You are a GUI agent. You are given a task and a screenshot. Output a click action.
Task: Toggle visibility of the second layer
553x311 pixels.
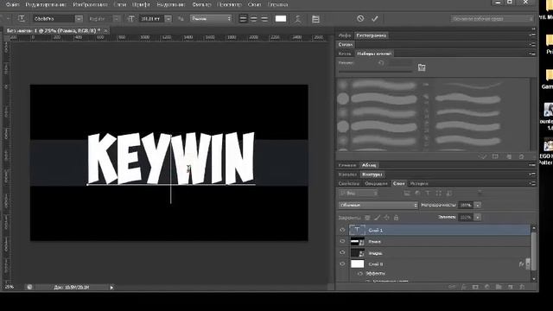(342, 241)
